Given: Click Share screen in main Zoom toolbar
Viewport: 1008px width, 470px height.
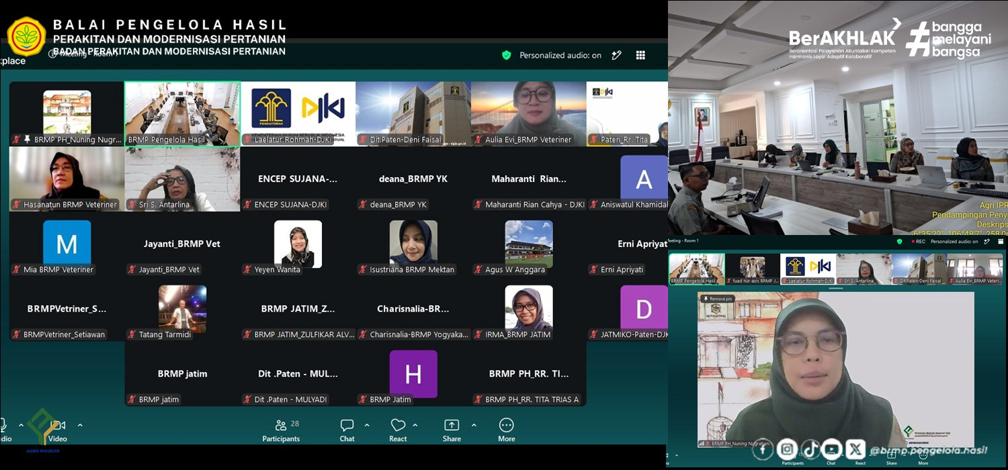Looking at the screenshot, I should pos(452,430).
